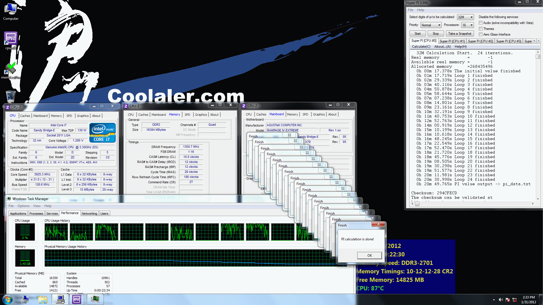Switch to Super PI [CPU #2] tab
The height and width of the screenshot is (305, 543).
(x=480, y=41)
